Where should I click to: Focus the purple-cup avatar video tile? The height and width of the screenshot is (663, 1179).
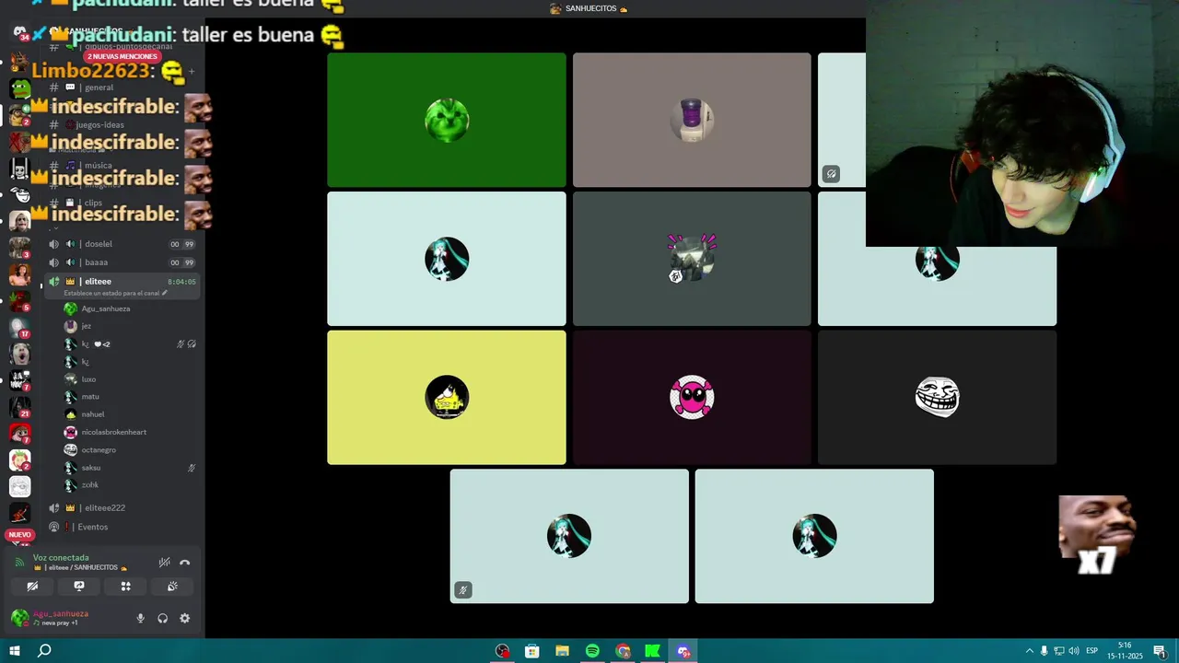point(692,120)
